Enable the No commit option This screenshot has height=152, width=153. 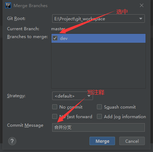coord(55,107)
